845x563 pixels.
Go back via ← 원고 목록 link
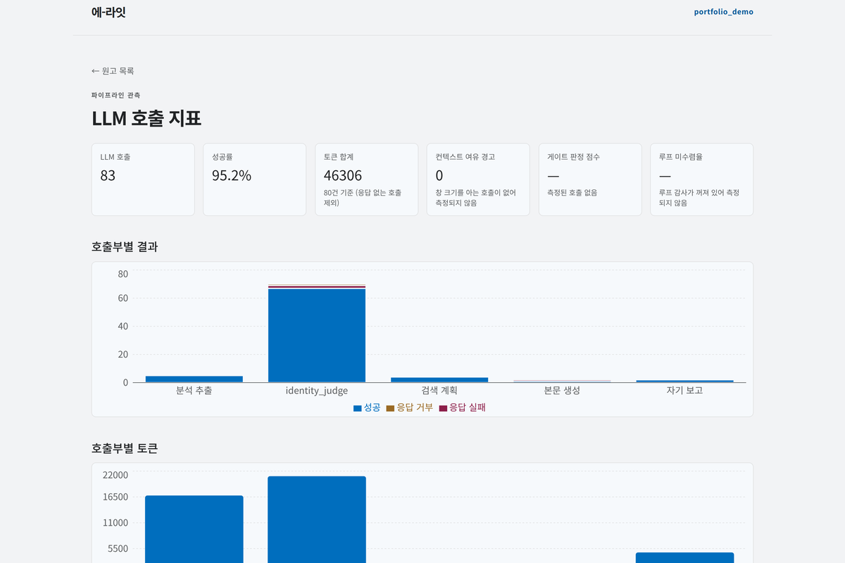[x=113, y=71]
